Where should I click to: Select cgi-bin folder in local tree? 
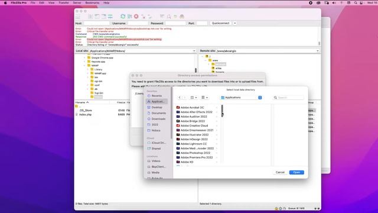98,81
